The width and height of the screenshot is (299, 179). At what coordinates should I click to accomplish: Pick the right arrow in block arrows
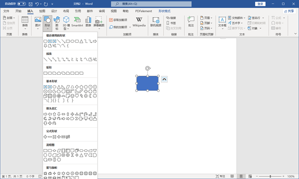[x=45, y=114]
